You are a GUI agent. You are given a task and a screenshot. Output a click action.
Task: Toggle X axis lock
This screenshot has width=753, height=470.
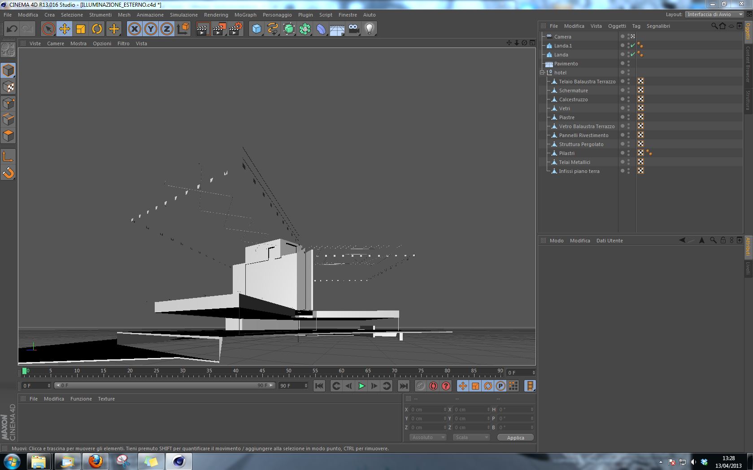[134, 29]
